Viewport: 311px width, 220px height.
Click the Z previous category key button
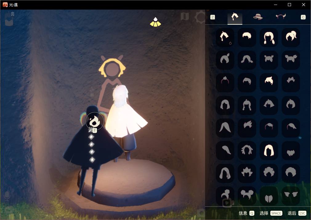coord(213,17)
